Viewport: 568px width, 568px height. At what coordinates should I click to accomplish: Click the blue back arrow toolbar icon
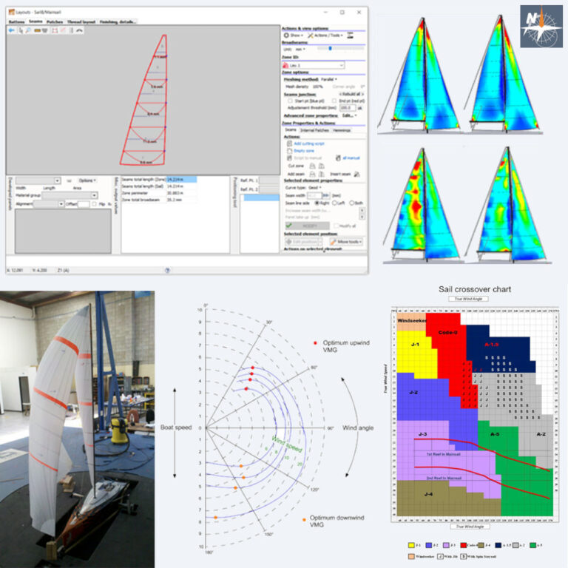pos(11,30)
